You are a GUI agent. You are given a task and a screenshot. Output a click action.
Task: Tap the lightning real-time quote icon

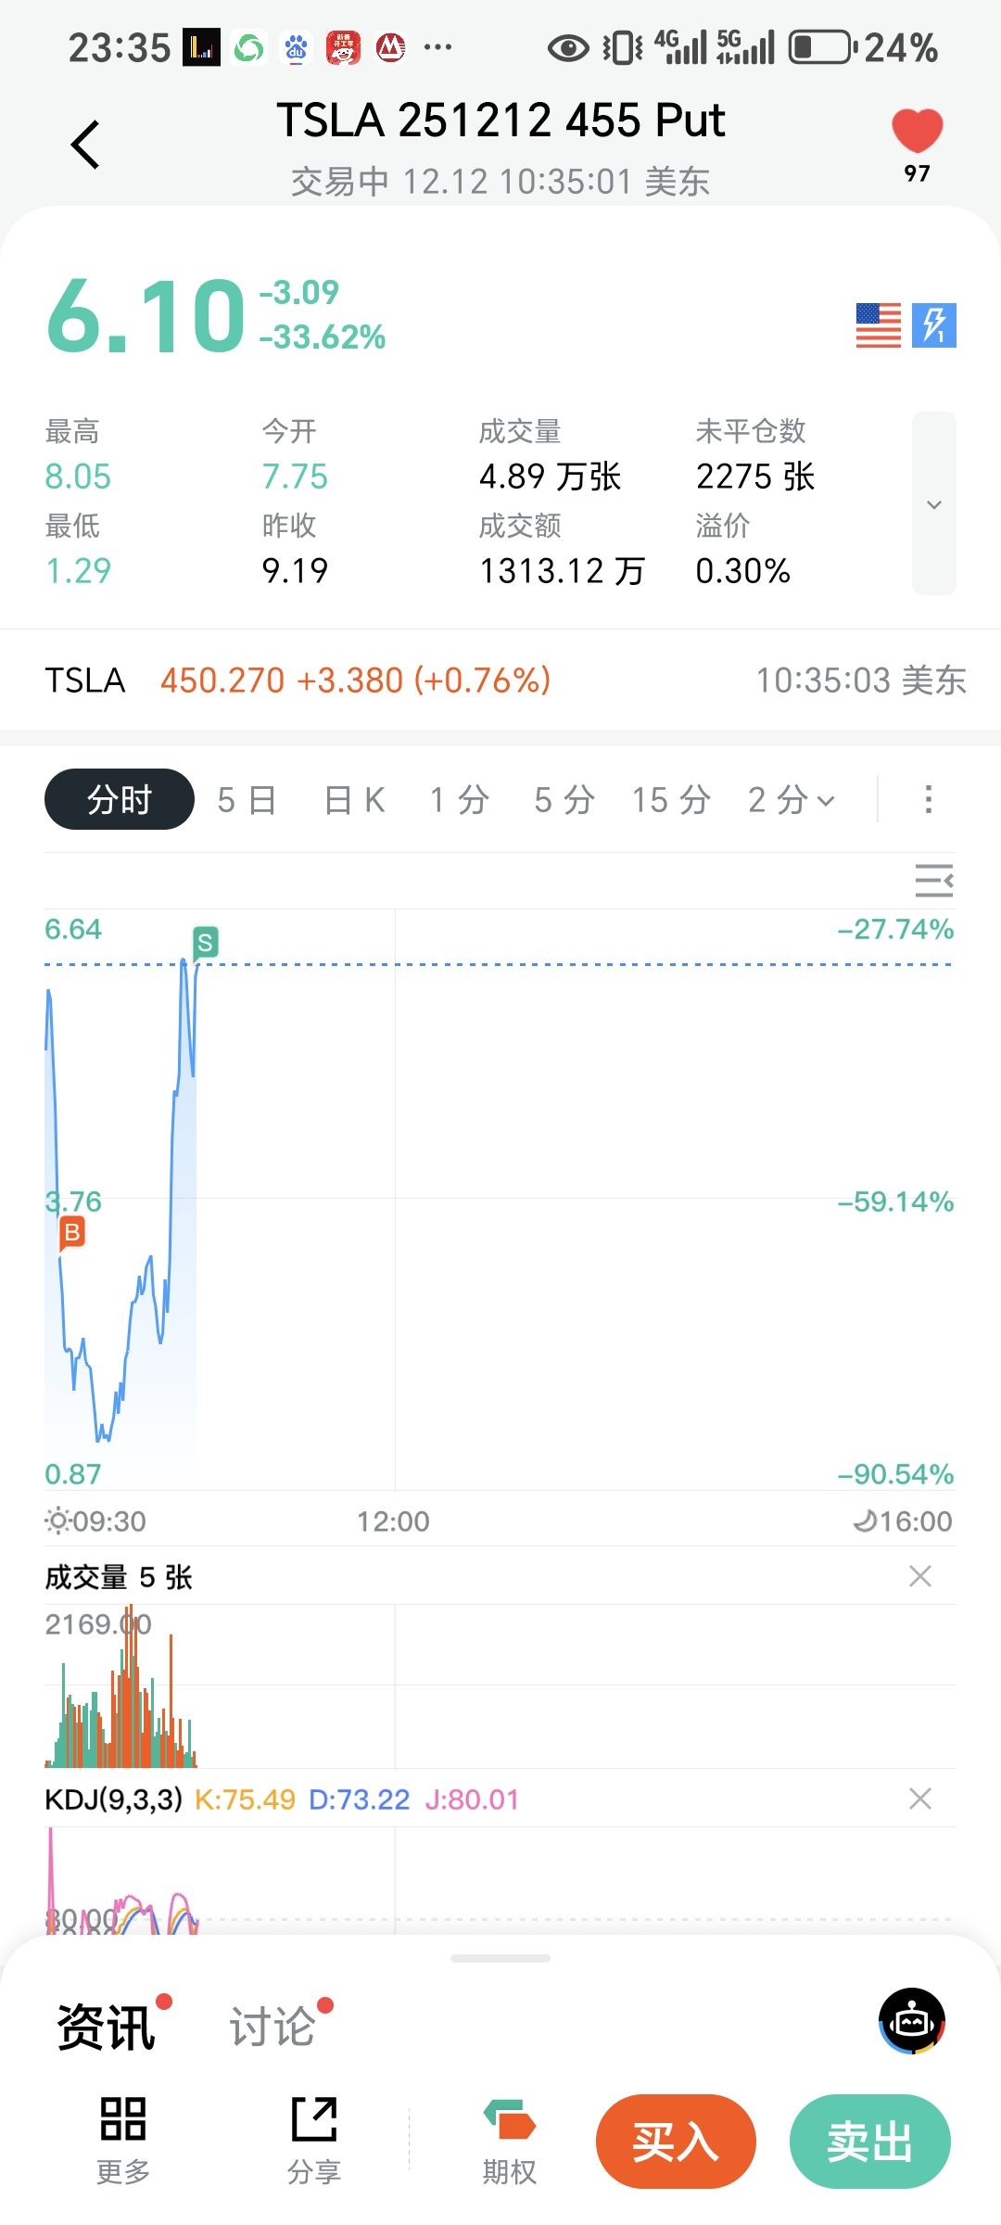point(933,325)
